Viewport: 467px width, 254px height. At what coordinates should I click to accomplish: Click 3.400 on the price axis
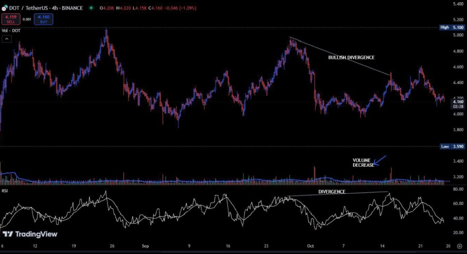tap(458, 161)
